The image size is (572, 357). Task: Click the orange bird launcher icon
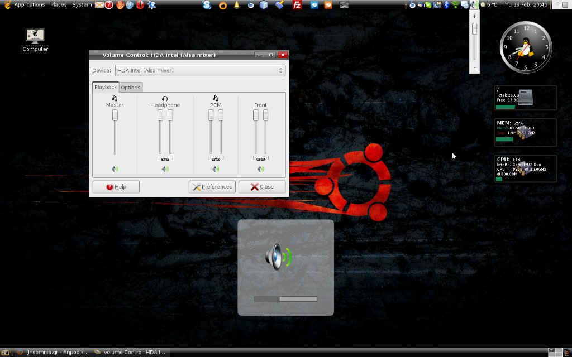(328, 4)
